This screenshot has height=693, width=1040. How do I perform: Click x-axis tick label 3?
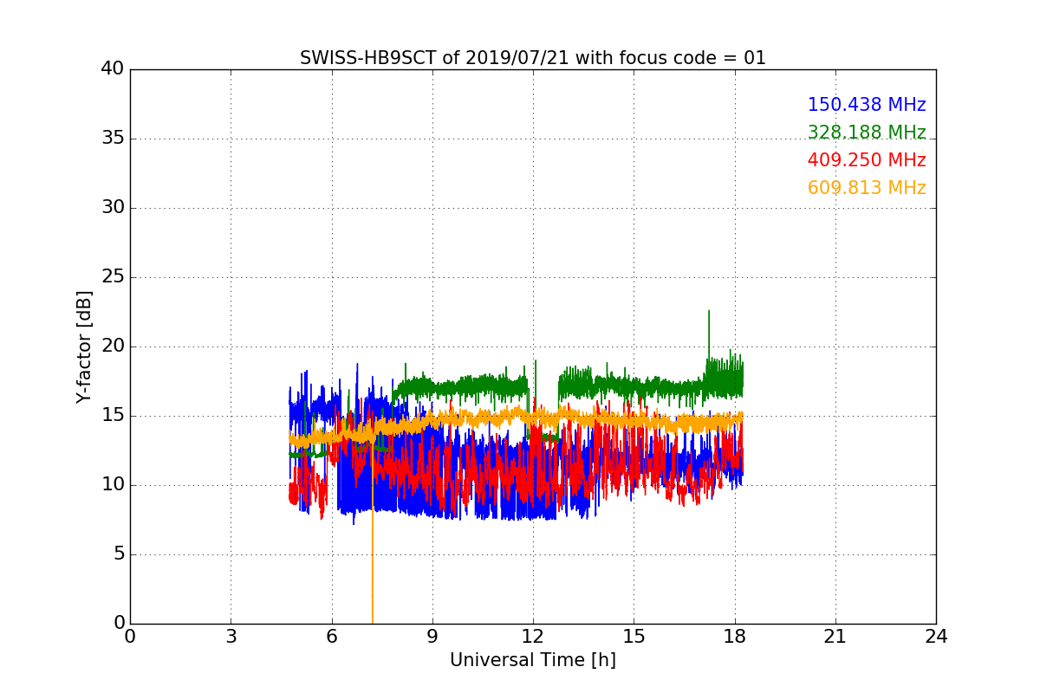[x=231, y=637]
